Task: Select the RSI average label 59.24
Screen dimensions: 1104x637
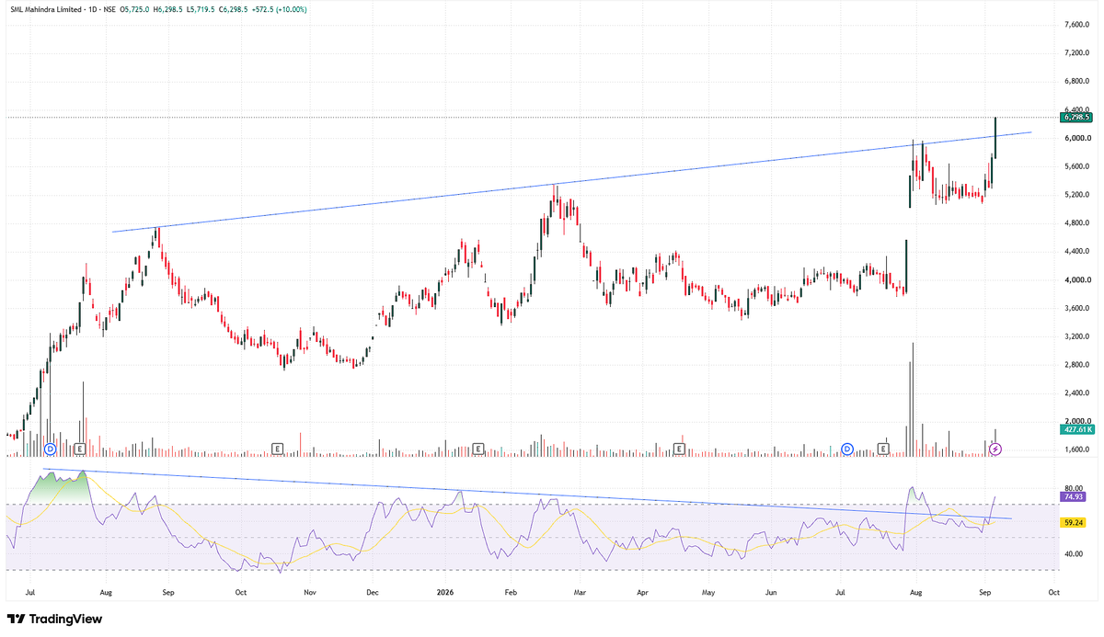Action: point(1072,522)
